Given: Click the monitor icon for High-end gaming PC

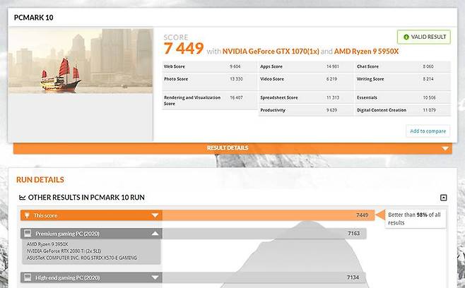Looking at the screenshot, I should (28, 278).
